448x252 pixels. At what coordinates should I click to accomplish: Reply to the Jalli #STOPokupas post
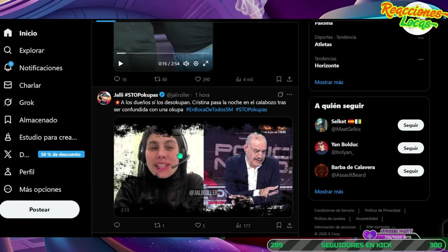(x=117, y=225)
